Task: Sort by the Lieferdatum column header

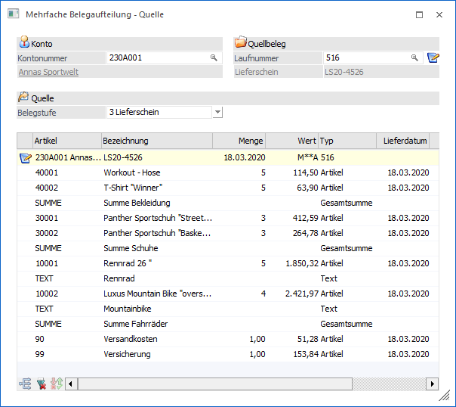Action: pos(405,141)
